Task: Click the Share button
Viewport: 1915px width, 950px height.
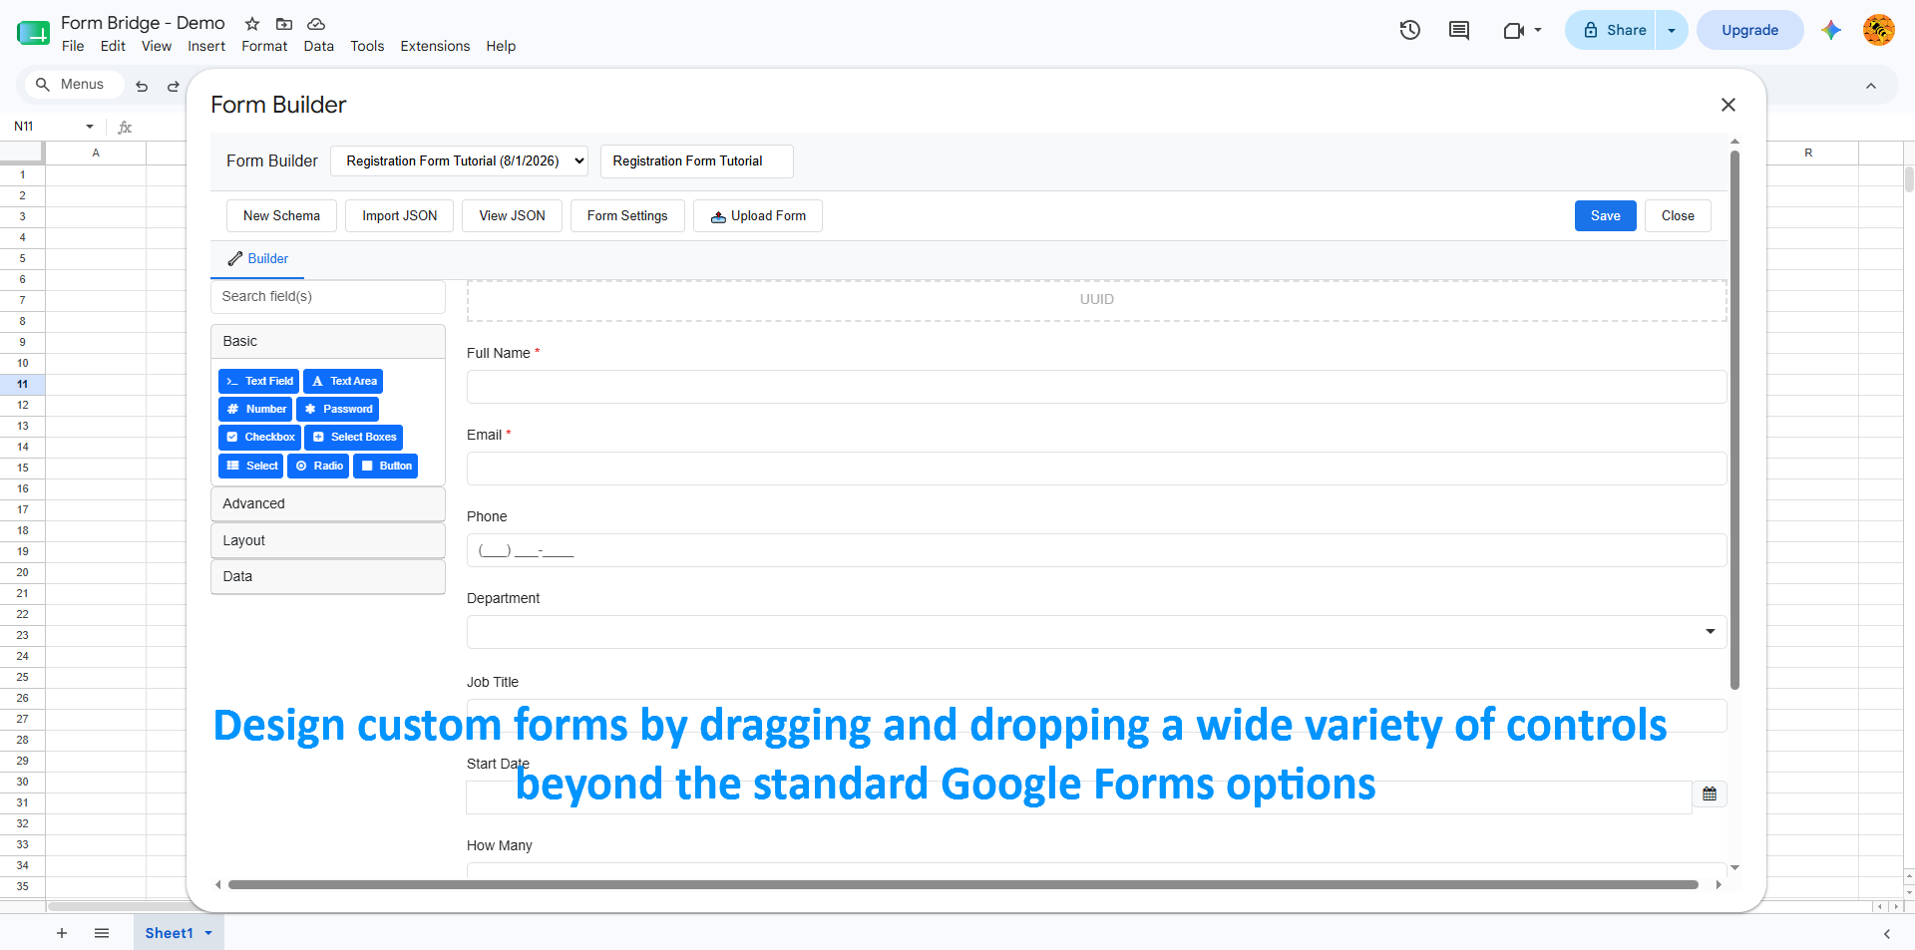Action: click(x=1612, y=30)
